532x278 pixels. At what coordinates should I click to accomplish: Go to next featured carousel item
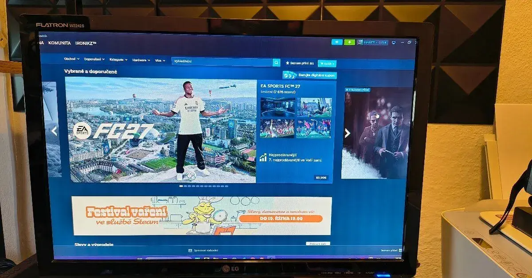point(348,133)
